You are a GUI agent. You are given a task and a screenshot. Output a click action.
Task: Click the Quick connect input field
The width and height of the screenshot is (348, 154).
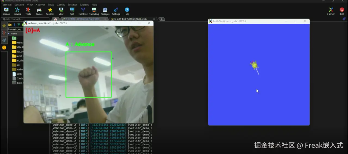tap(25, 19)
